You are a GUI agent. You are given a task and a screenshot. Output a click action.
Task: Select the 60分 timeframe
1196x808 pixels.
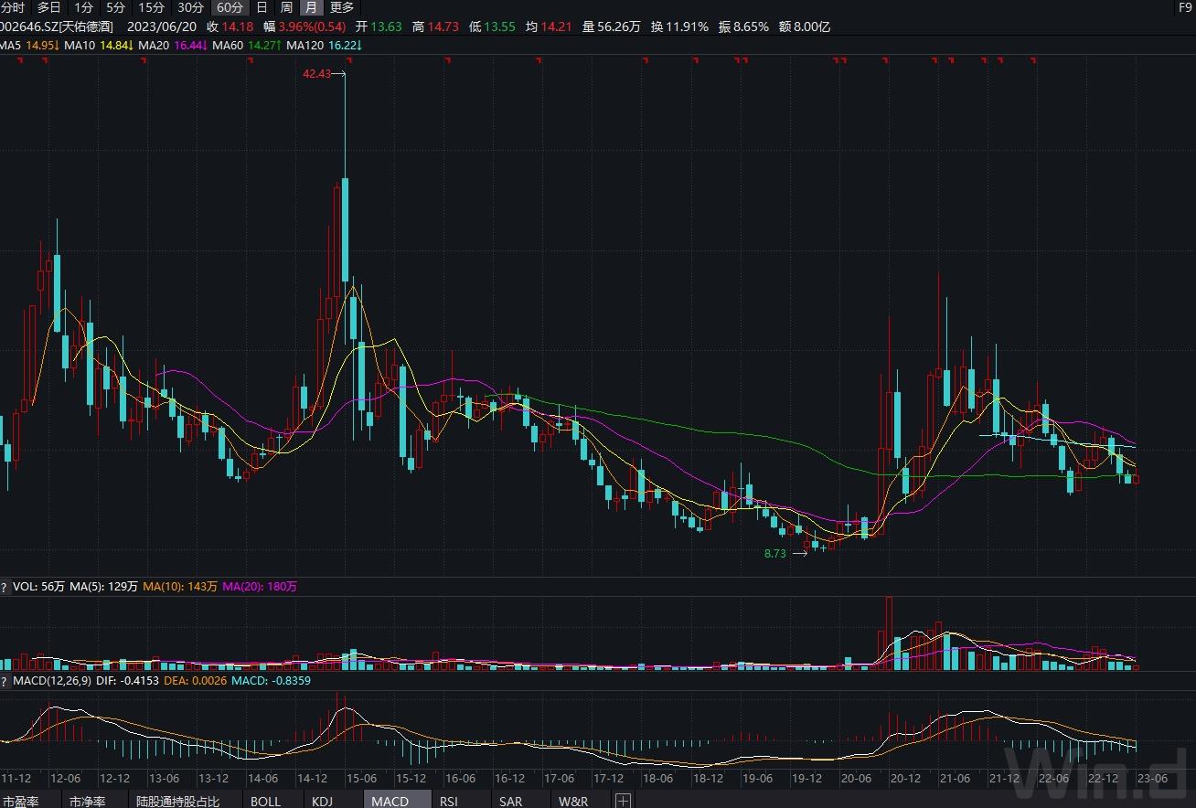click(229, 7)
